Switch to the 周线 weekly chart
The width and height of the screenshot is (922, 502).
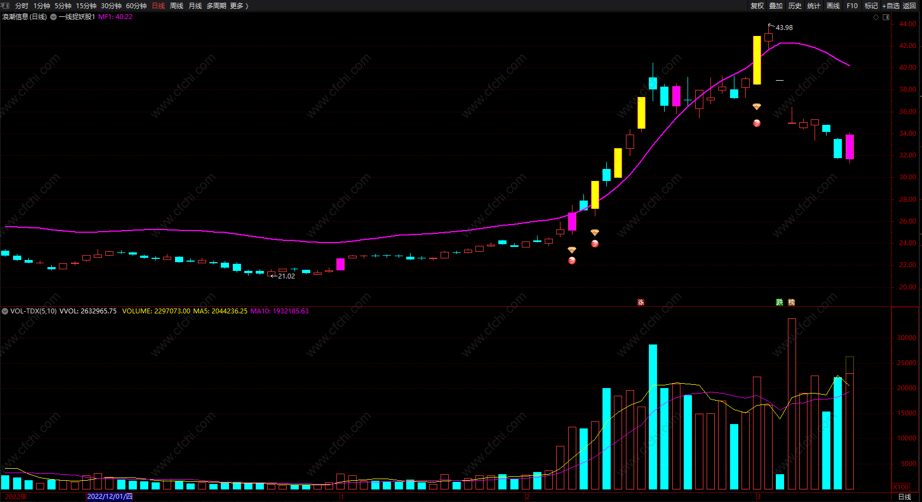pyautogui.click(x=177, y=5)
